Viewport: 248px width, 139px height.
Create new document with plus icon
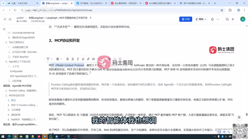[232, 19]
